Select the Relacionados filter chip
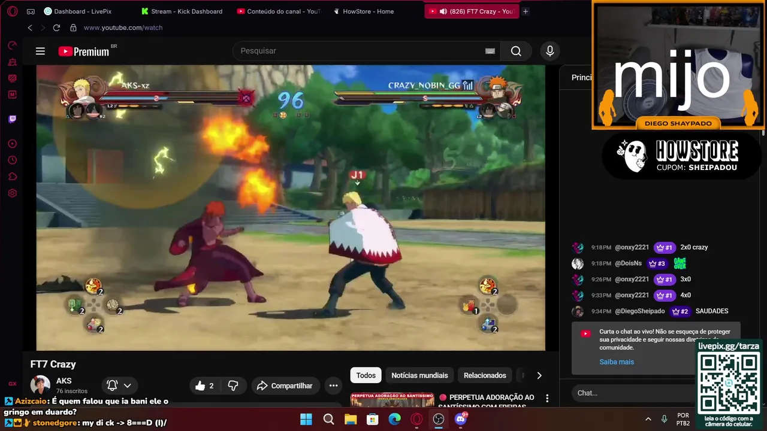Viewport: 767px width, 431px height. 485,375
